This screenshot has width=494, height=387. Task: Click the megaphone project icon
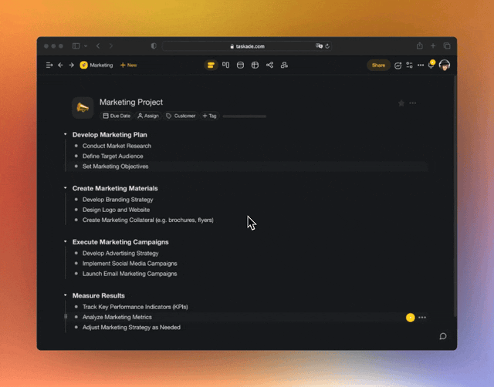[83, 108]
